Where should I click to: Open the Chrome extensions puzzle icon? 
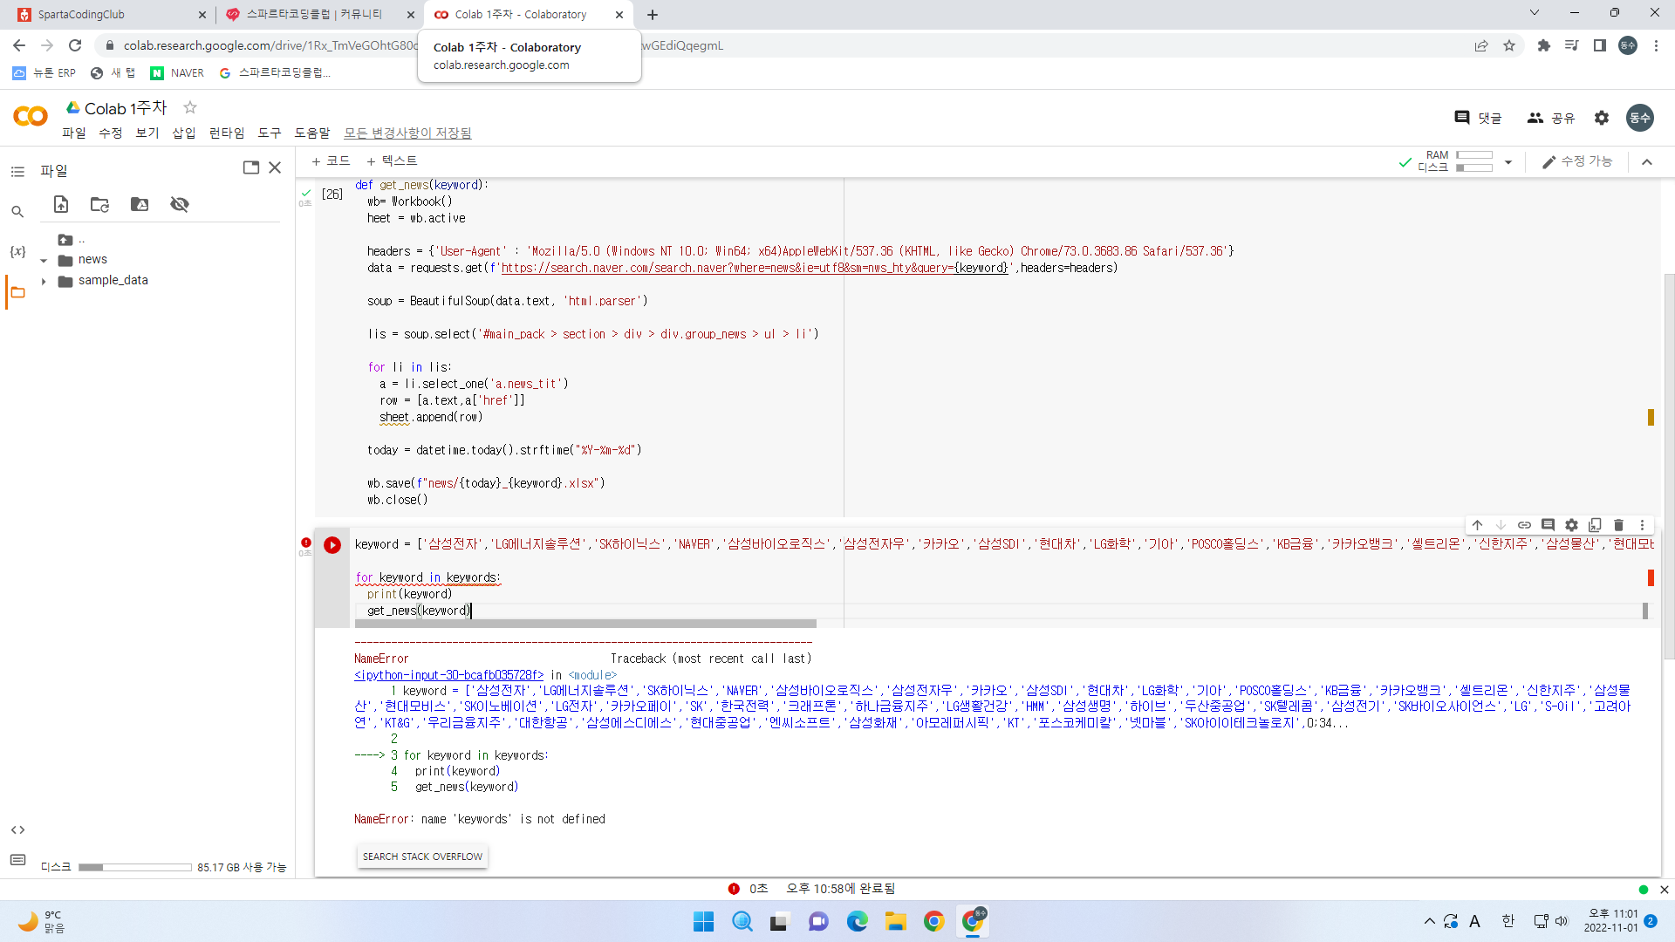[x=1544, y=45]
